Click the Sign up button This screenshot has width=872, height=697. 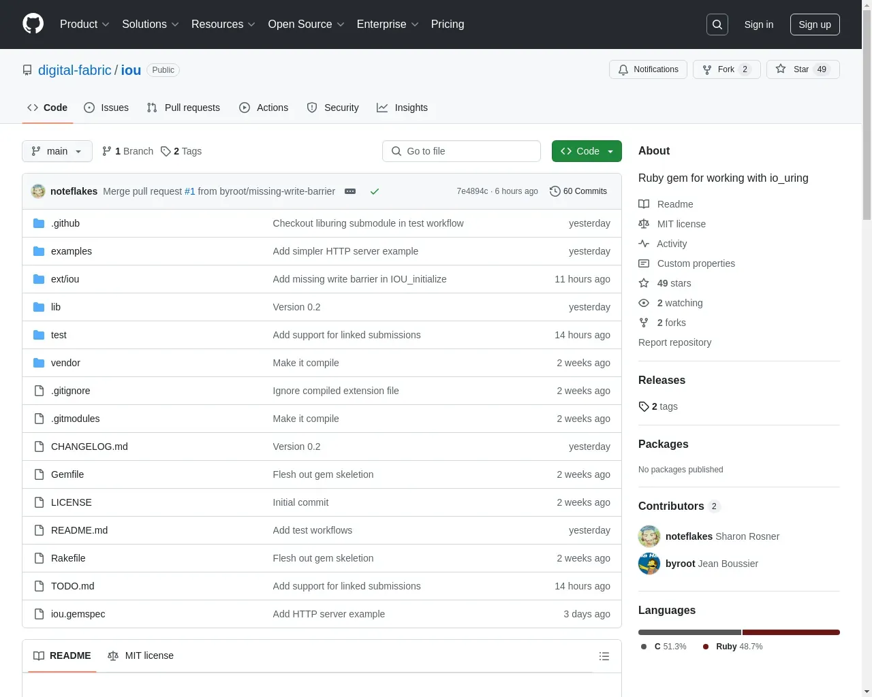click(815, 25)
